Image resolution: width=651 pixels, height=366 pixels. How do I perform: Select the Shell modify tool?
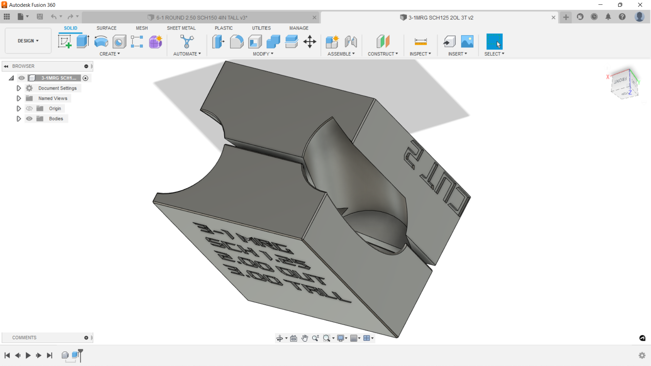tap(255, 42)
